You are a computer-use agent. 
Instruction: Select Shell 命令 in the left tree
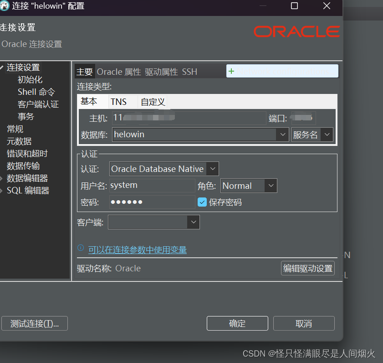click(36, 92)
